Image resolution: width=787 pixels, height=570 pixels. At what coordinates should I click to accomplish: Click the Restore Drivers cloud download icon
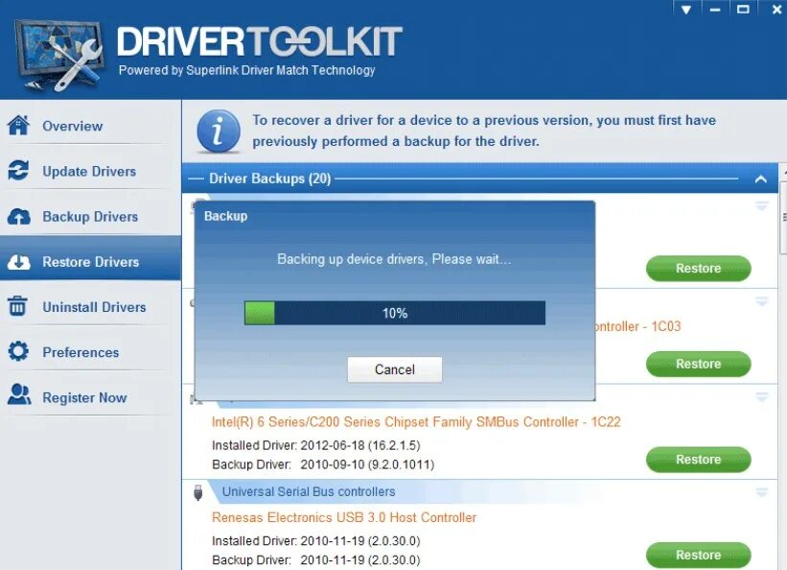tap(18, 261)
